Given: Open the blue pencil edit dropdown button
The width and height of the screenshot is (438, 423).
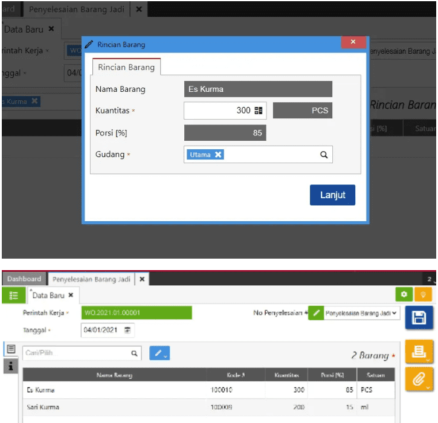Looking at the screenshot, I should pos(159,353).
